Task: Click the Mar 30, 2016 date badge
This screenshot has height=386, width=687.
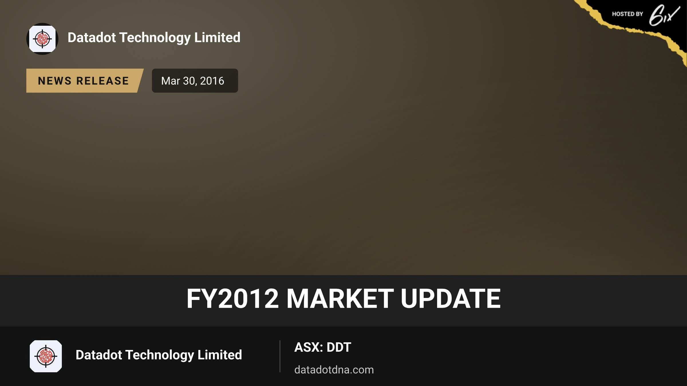Action: point(195,81)
